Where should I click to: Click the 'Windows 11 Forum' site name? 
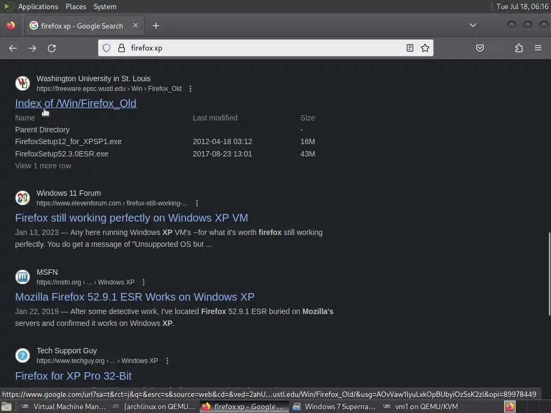(68, 193)
